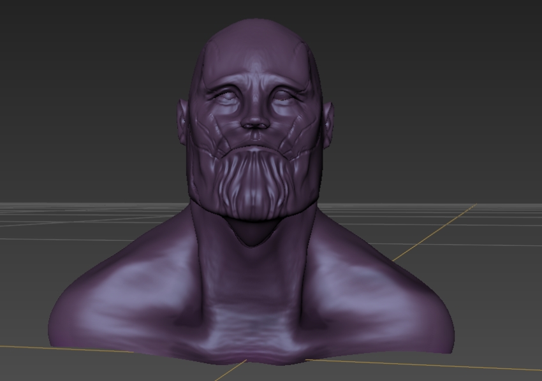Click the bald forehead of the purple head
The height and width of the screenshot is (381, 542).
tap(256, 48)
